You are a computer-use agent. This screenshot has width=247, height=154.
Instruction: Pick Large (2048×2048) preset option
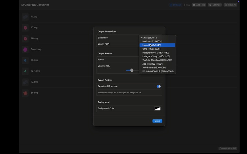(157, 45)
